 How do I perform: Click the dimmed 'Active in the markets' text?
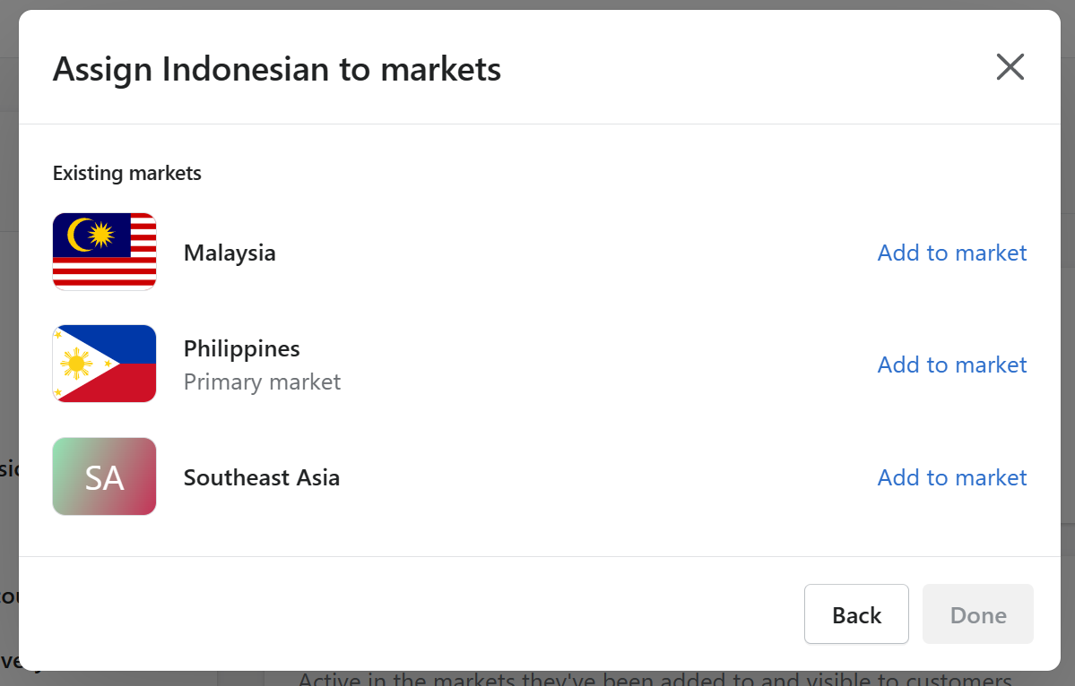coord(655,679)
